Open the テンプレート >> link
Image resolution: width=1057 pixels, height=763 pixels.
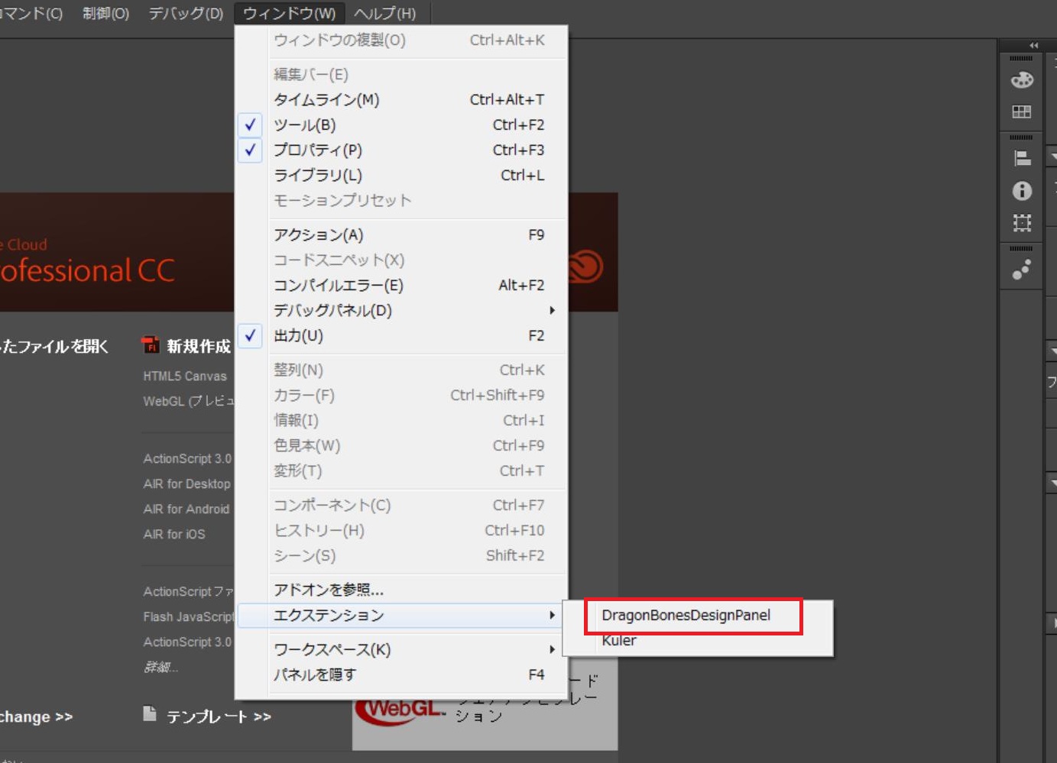[x=219, y=716]
